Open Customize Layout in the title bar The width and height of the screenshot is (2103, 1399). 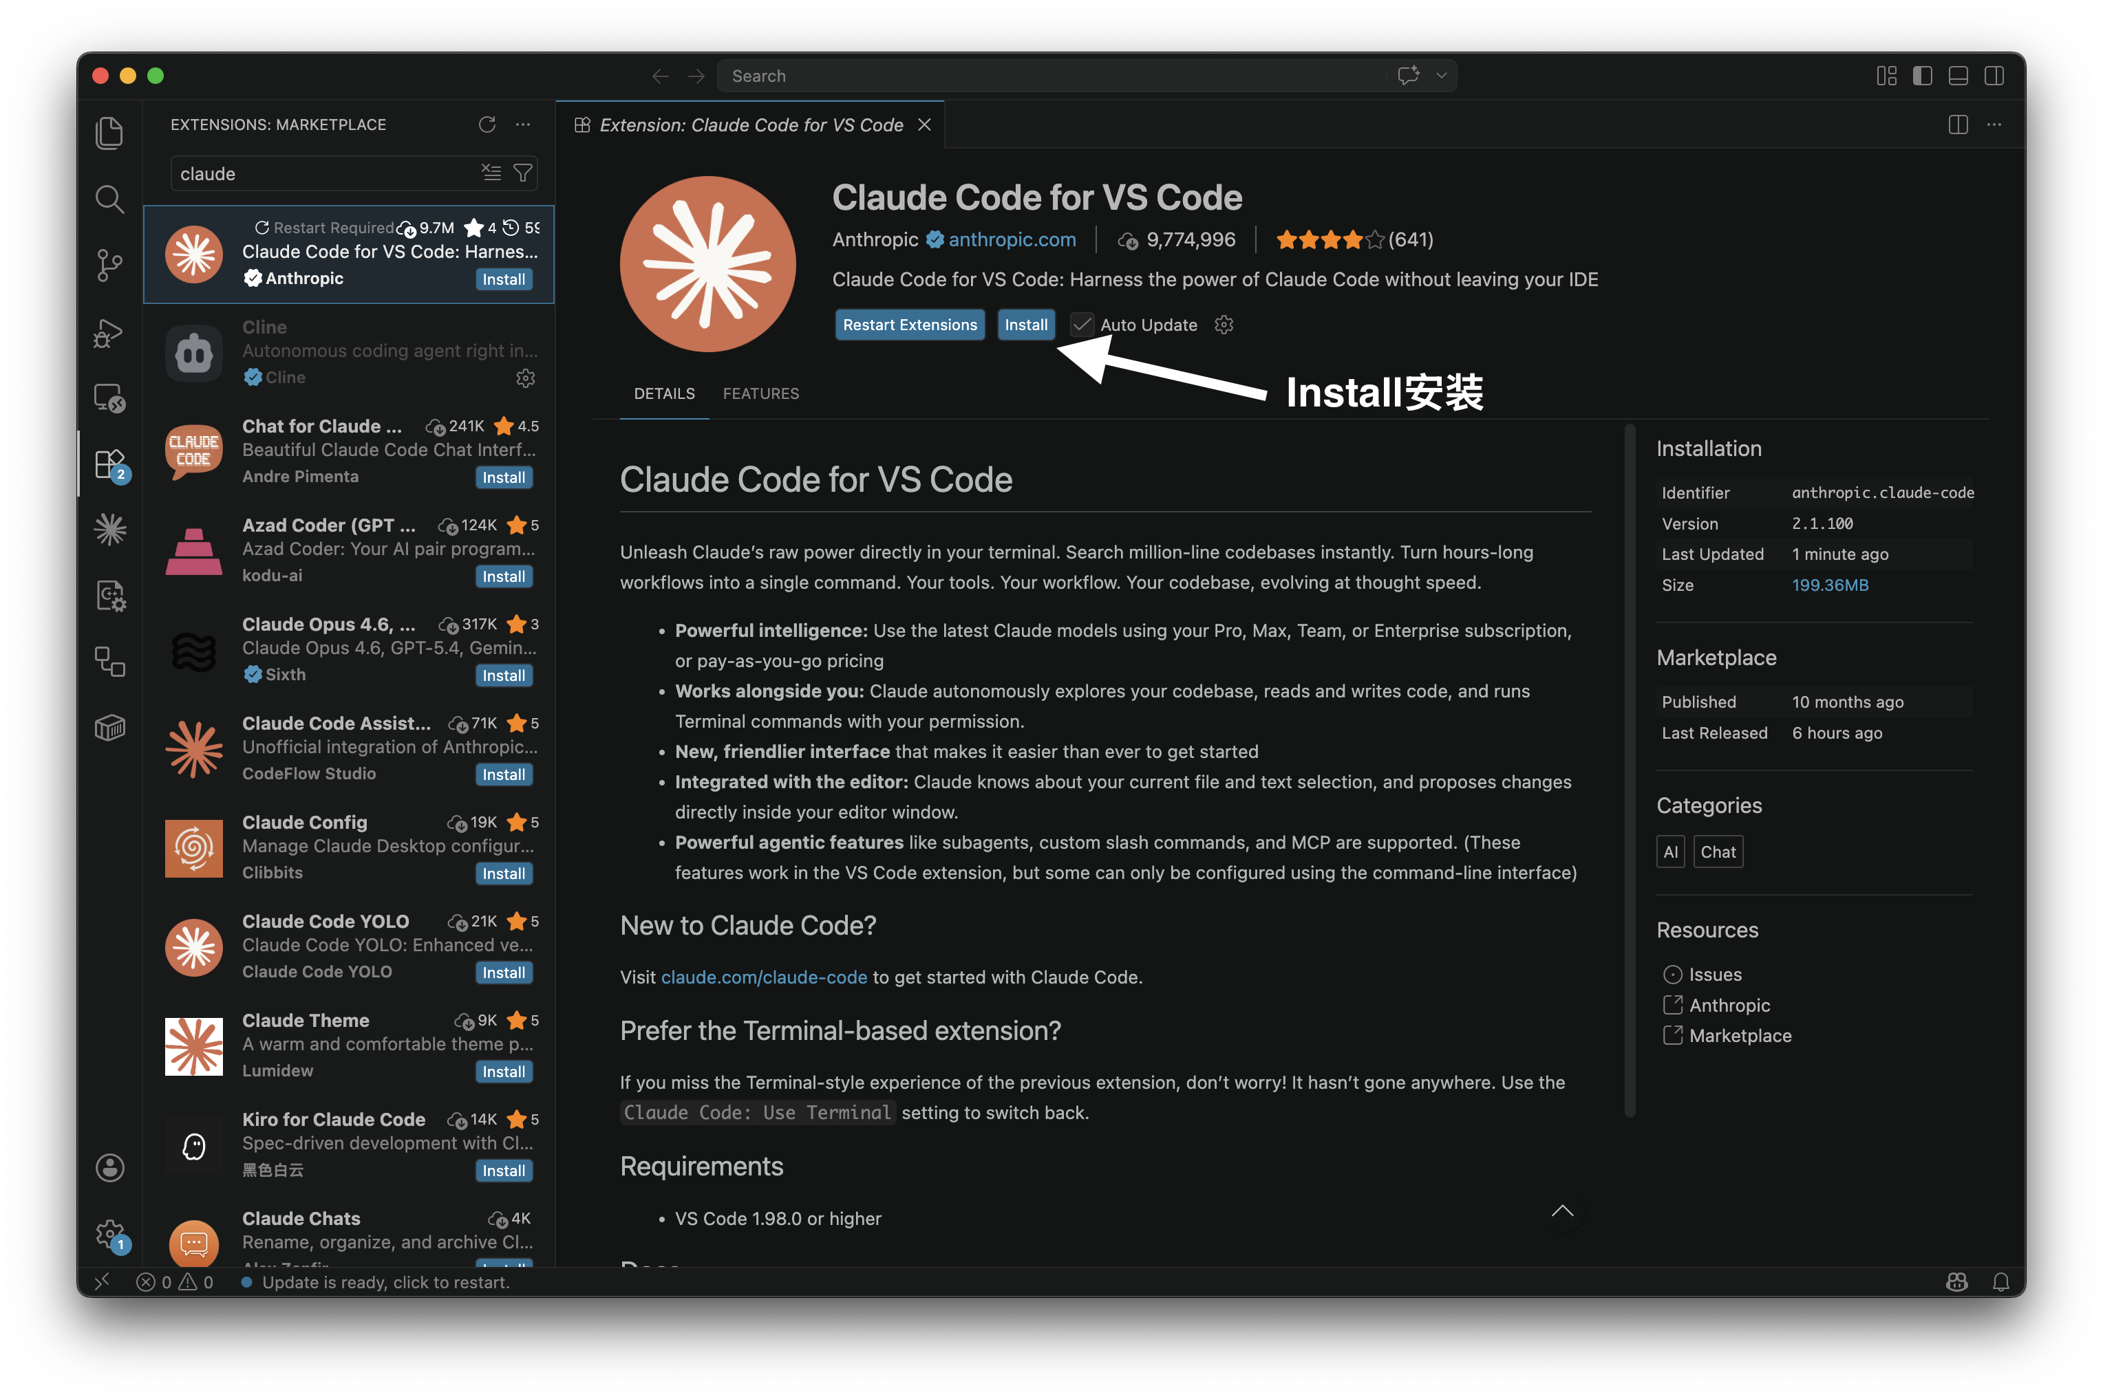coord(1886,76)
